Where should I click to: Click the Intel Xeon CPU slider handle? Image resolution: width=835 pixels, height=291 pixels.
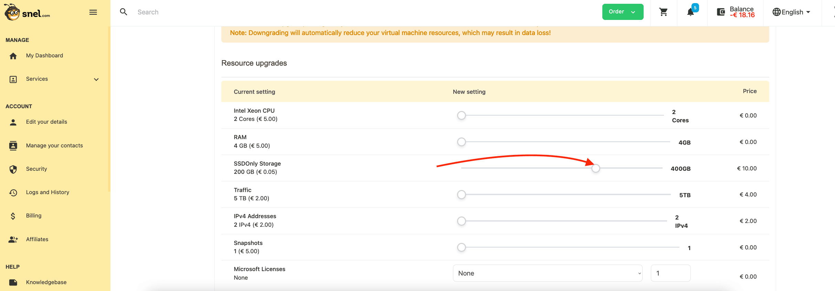click(462, 115)
